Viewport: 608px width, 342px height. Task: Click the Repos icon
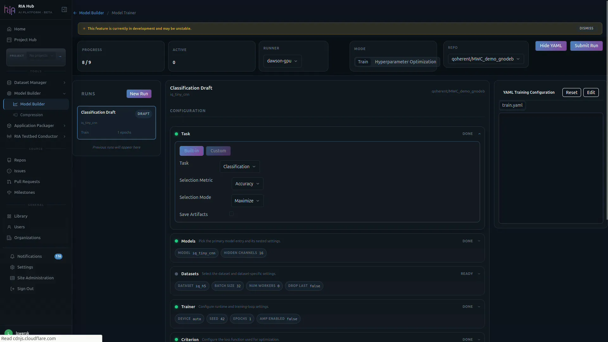pyautogui.click(x=9, y=160)
